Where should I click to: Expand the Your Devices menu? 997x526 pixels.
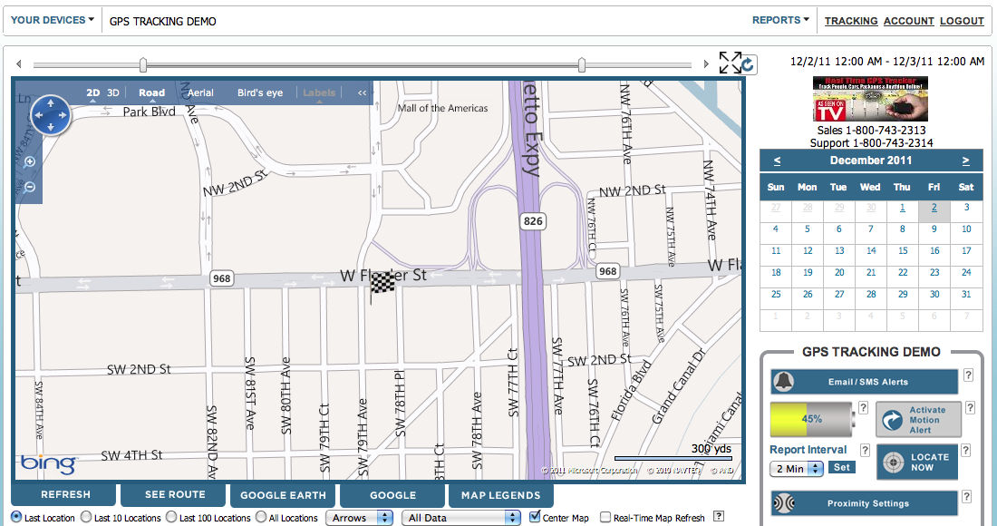pyautogui.click(x=53, y=20)
